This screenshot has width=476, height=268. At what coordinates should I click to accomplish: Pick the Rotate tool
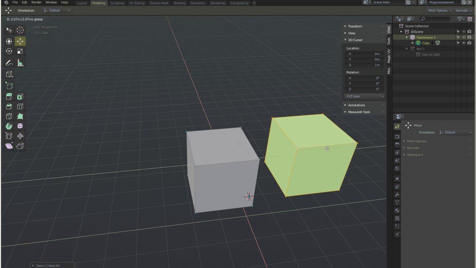click(9, 51)
